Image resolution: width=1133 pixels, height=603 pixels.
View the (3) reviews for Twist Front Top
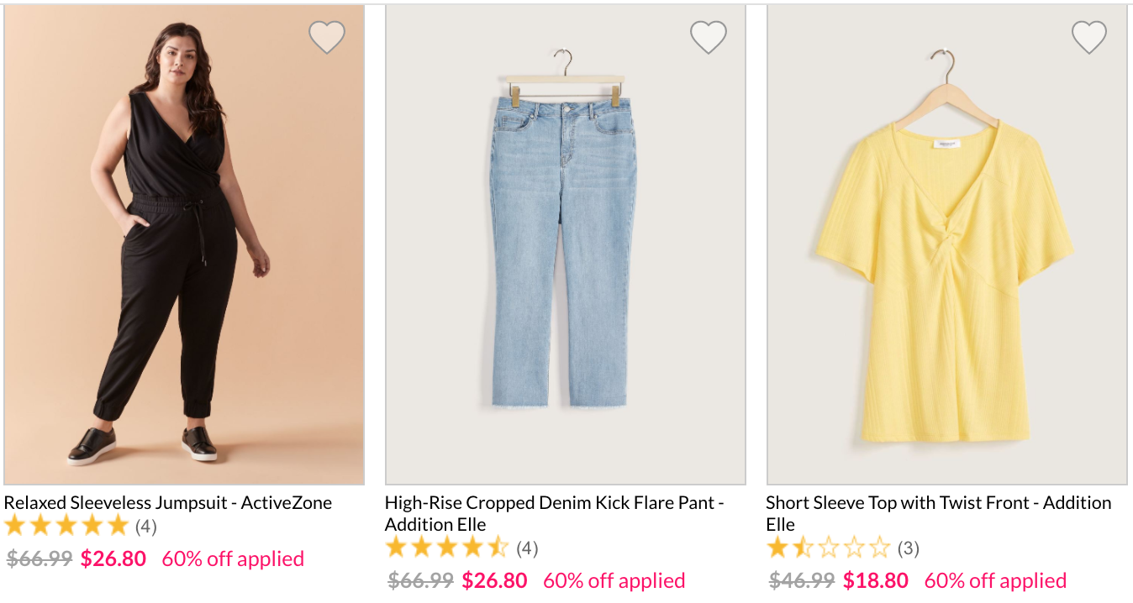pyautogui.click(x=909, y=549)
